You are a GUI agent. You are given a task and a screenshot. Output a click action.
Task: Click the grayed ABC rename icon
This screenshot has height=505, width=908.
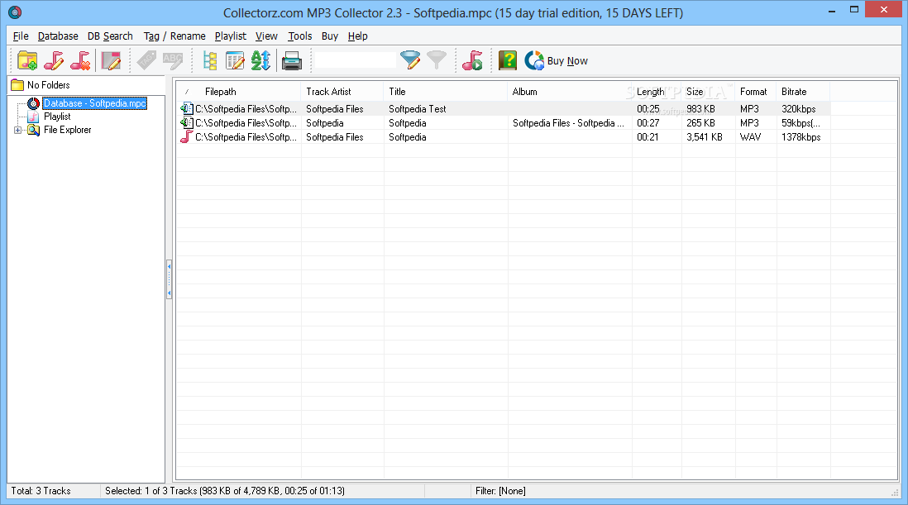pos(173,60)
